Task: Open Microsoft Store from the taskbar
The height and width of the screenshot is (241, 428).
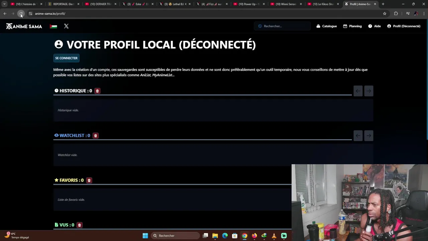Action: click(x=235, y=236)
